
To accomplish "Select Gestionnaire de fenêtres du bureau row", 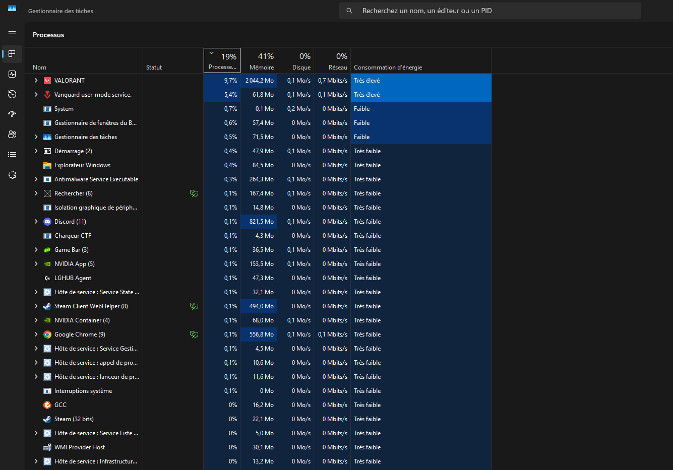I will (x=258, y=123).
